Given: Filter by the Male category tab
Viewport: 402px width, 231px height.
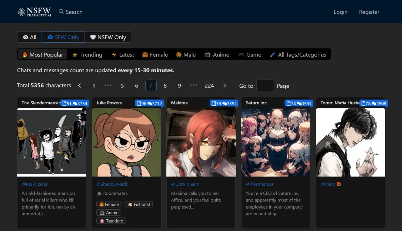Looking at the screenshot, I should (186, 55).
